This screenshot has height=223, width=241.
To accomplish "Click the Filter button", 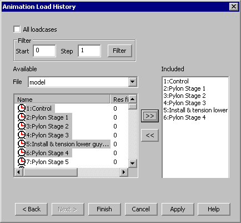I will pos(120,51).
